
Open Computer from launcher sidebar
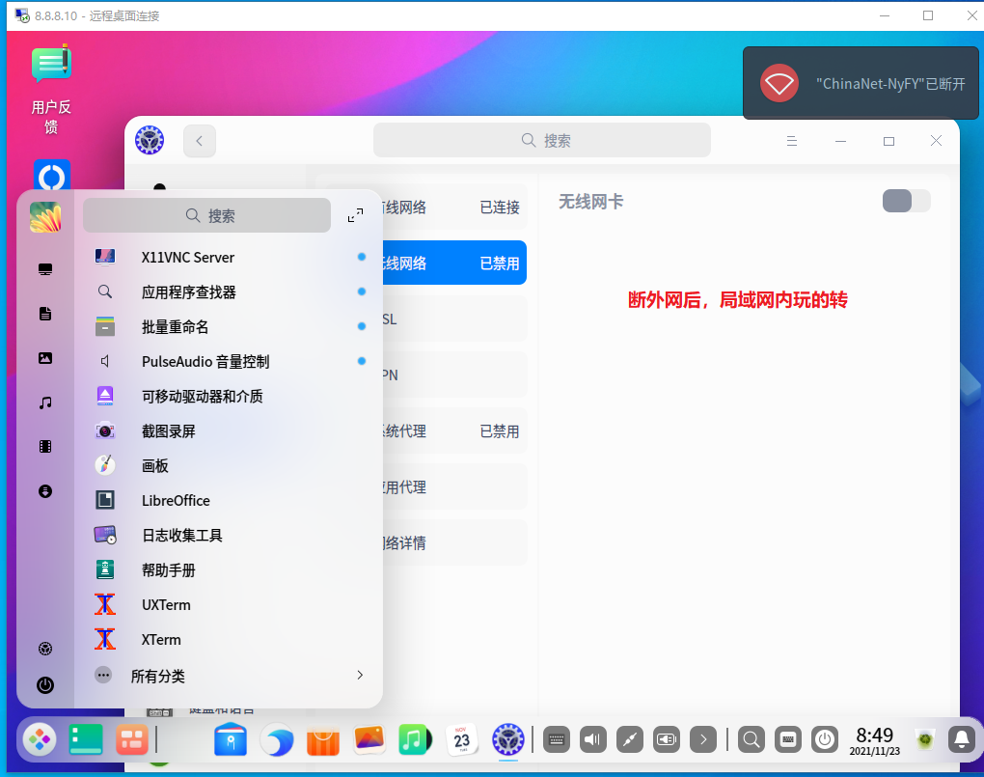coord(45,269)
